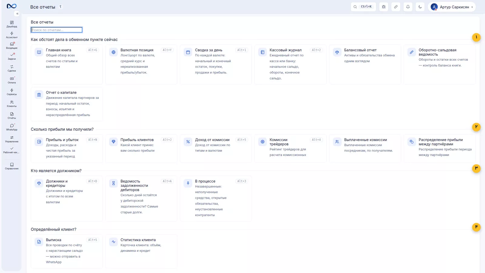This screenshot has width=485, height=273.
Task: Click the Балансовый отчет scales icon
Action: click(x=337, y=52)
